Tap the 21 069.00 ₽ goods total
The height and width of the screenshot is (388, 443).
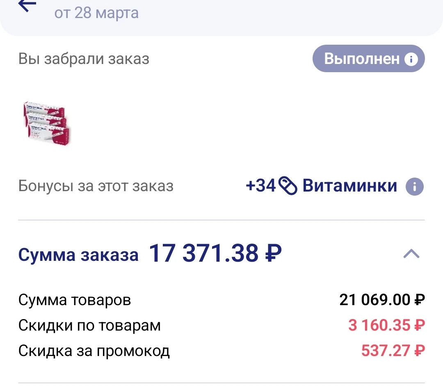tap(382, 300)
